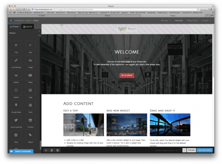Open the My page dropdown
Viewport: 222px width, 164px height.
click(x=166, y=20)
